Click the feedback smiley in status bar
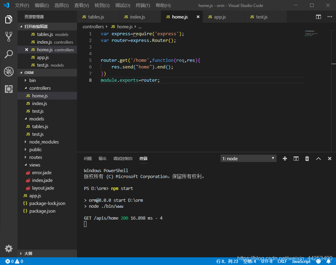The width and height of the screenshot is (336, 265). point(318,261)
